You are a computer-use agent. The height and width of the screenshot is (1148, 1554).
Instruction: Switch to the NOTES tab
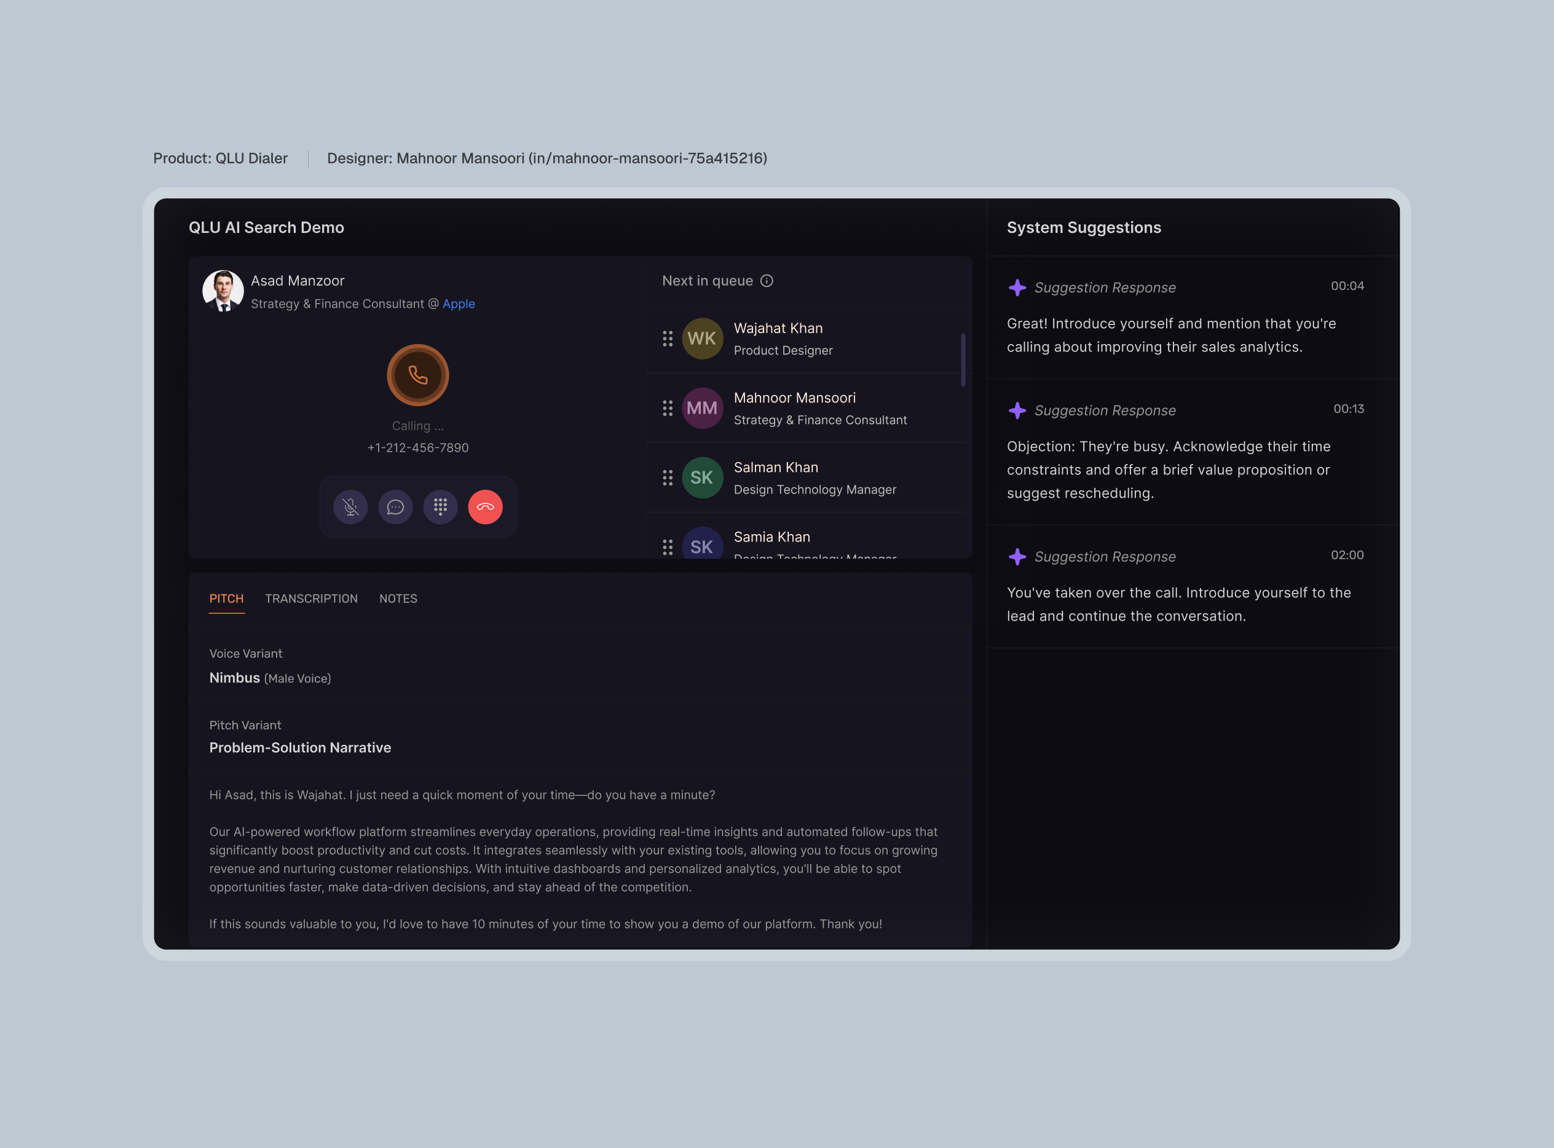398,599
